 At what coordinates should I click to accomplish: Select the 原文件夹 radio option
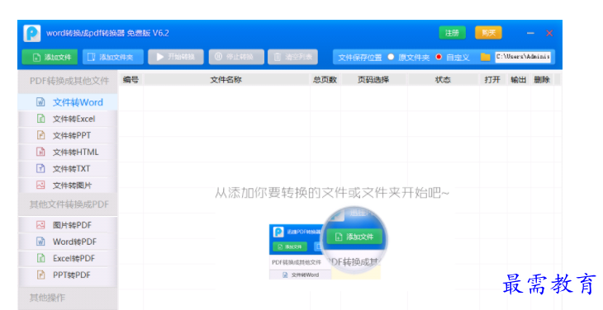pos(391,57)
